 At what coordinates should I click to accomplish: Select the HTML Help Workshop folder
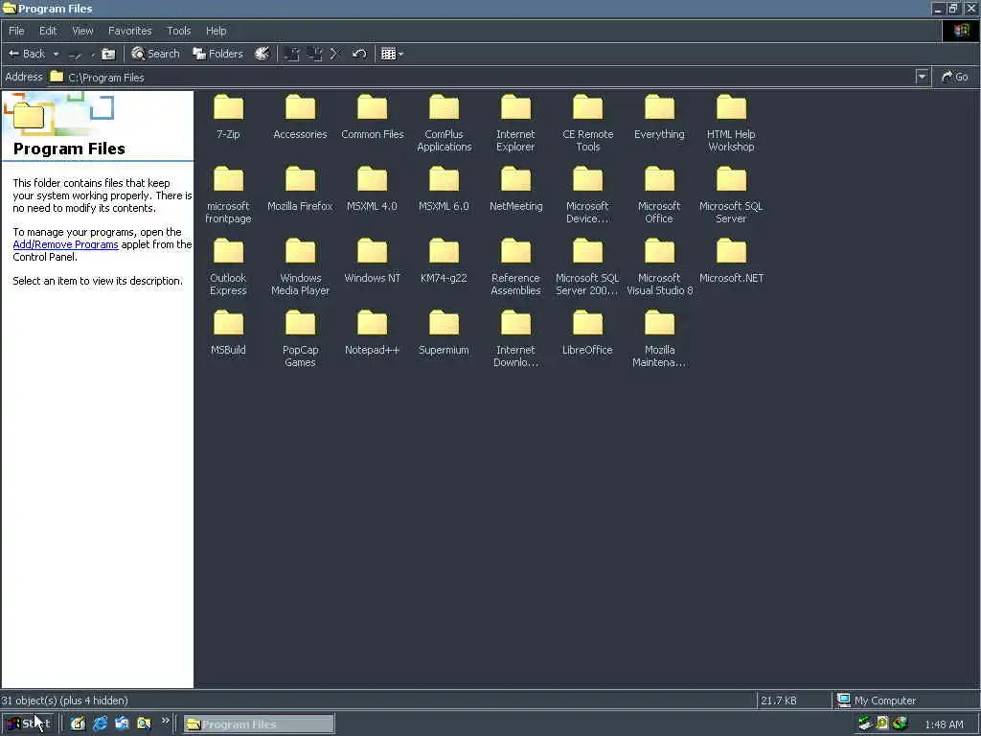[731, 122]
